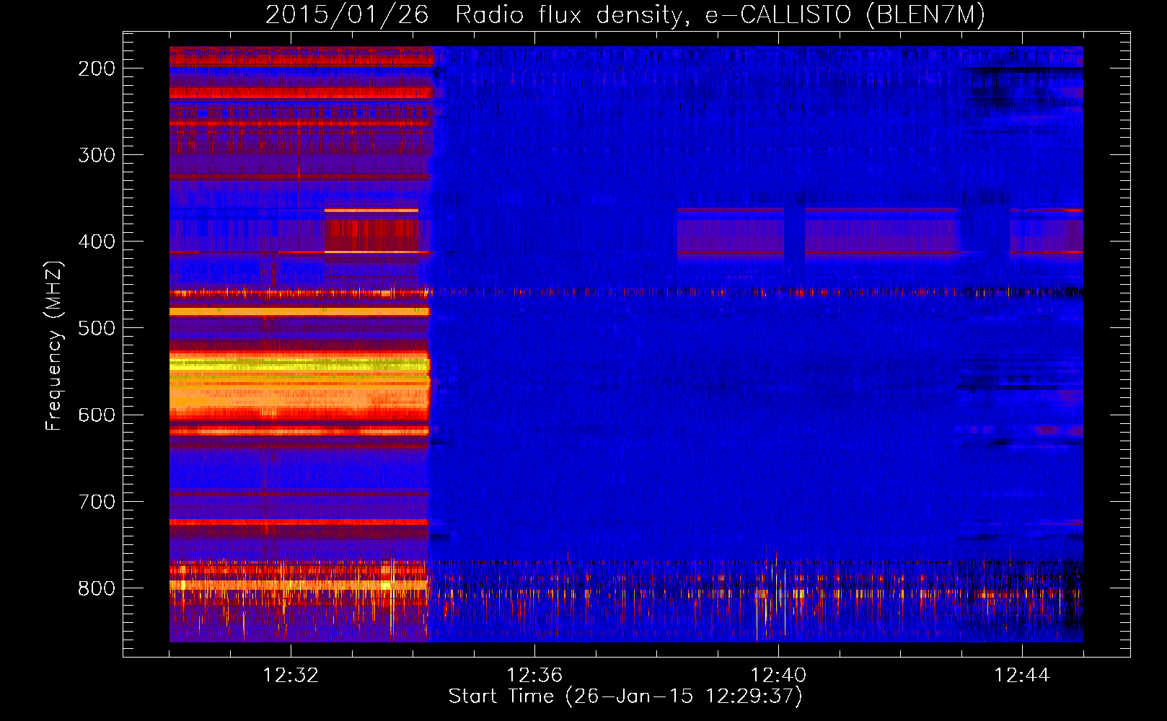This screenshot has height=721, width=1167.
Task: Click the 600 frequency tick label
Action: coord(97,415)
